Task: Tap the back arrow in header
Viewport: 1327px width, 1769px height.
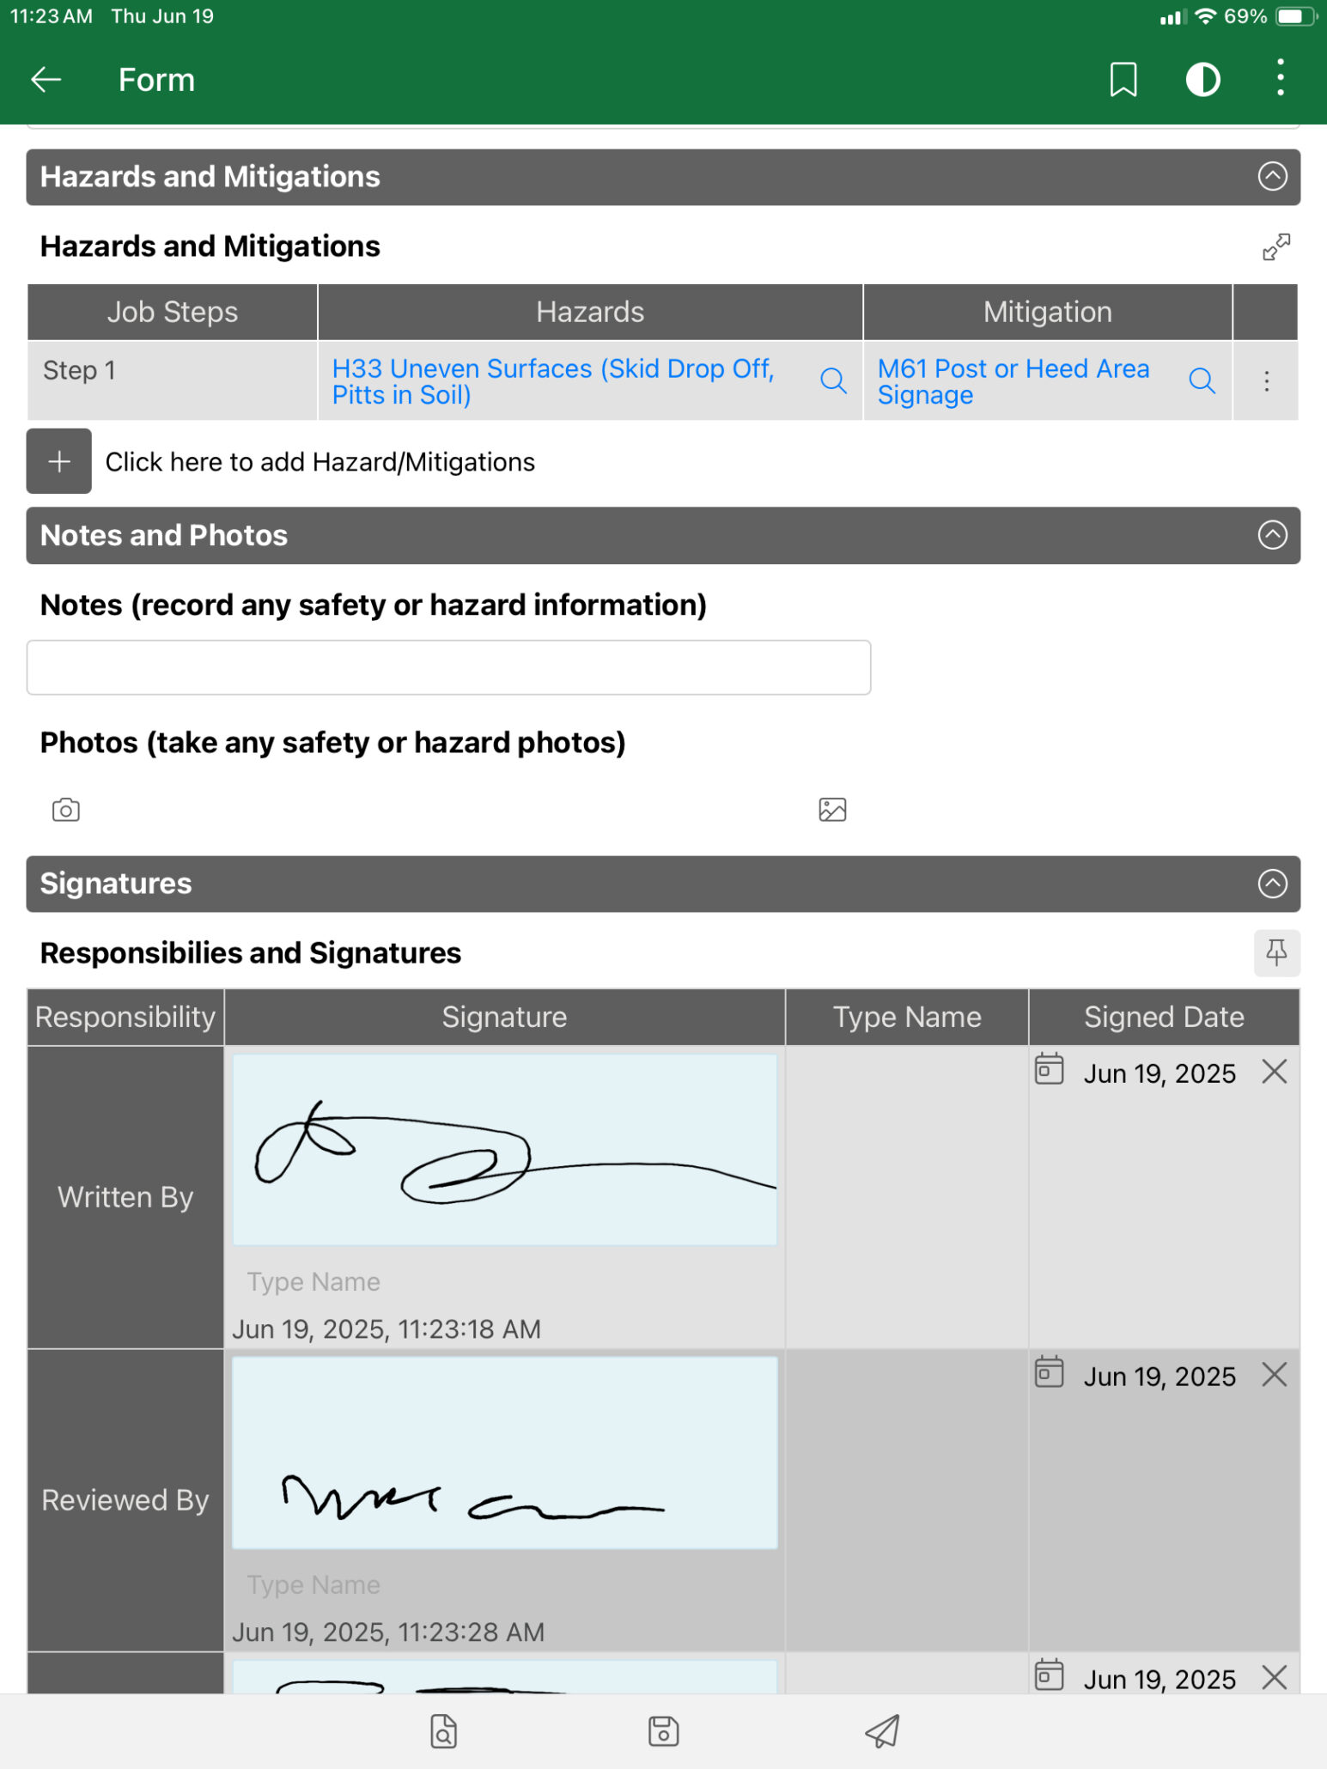Action: 46,80
